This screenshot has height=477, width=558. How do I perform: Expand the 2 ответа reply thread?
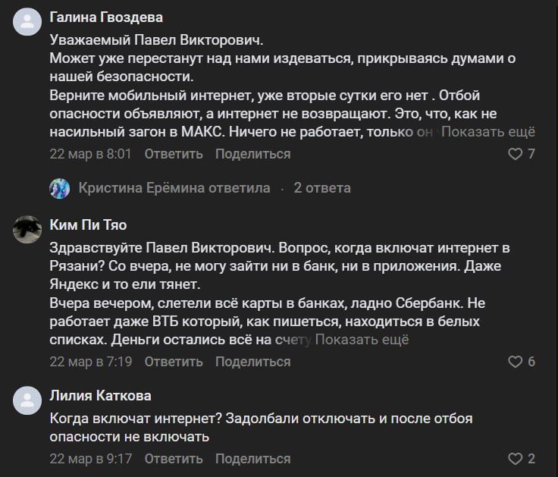click(x=322, y=188)
